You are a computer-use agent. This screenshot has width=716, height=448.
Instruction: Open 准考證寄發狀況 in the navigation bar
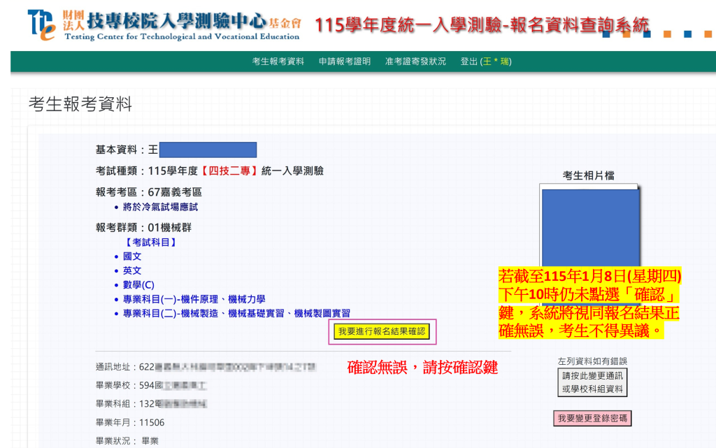415,62
